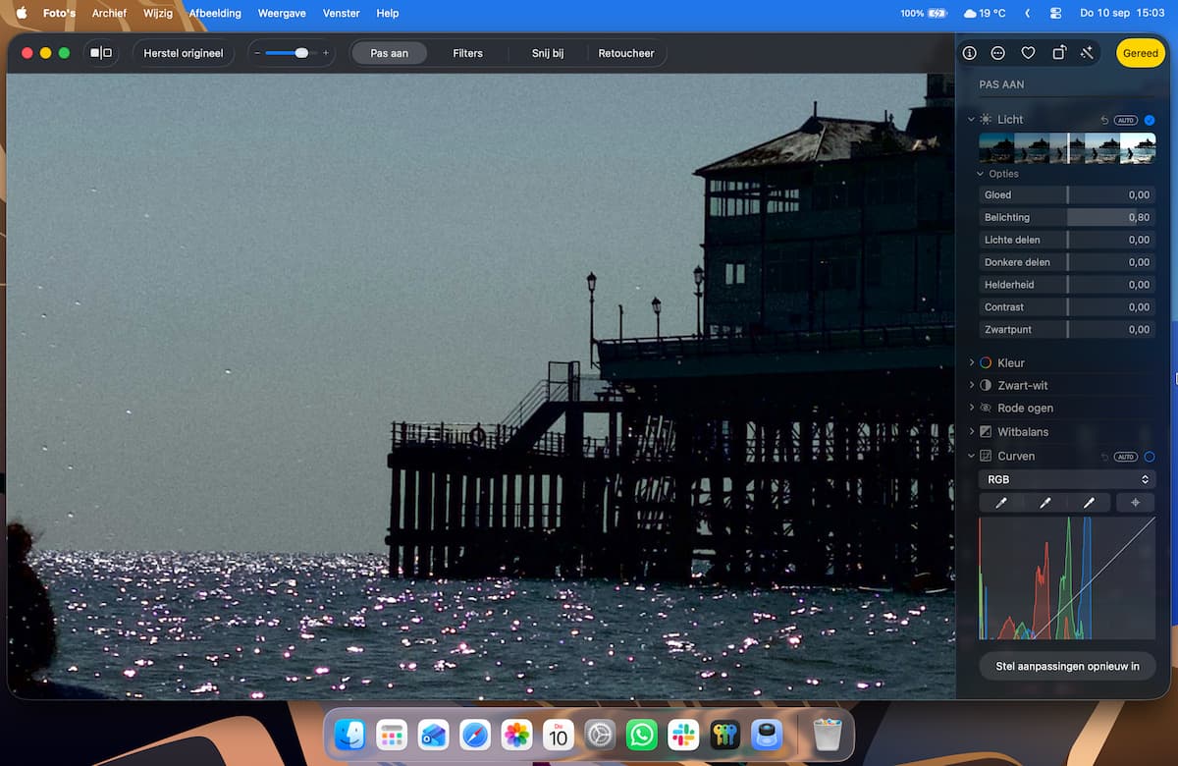Select the white point eyedropper in Curven
Viewport: 1178px width, 766px height.
point(1089,503)
